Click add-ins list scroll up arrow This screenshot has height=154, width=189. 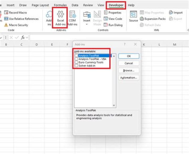(x=114, y=56)
